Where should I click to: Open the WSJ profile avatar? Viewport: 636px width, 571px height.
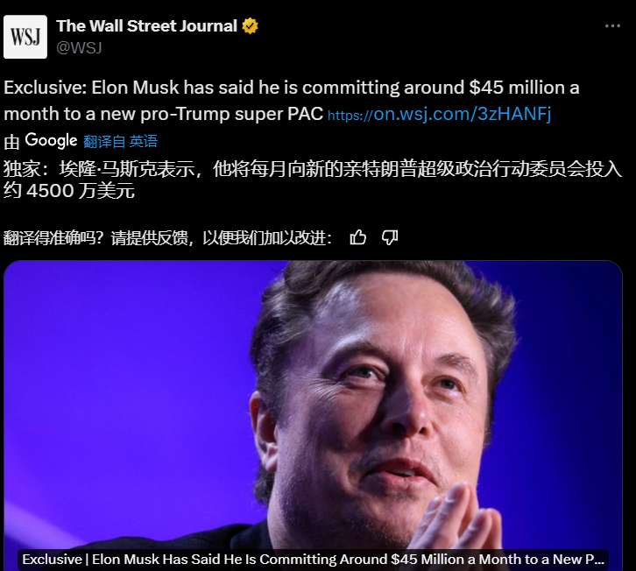[25, 37]
